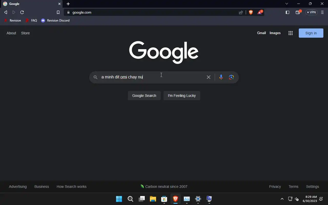Open the Google apps grid icon
328x205 pixels.
(290, 33)
